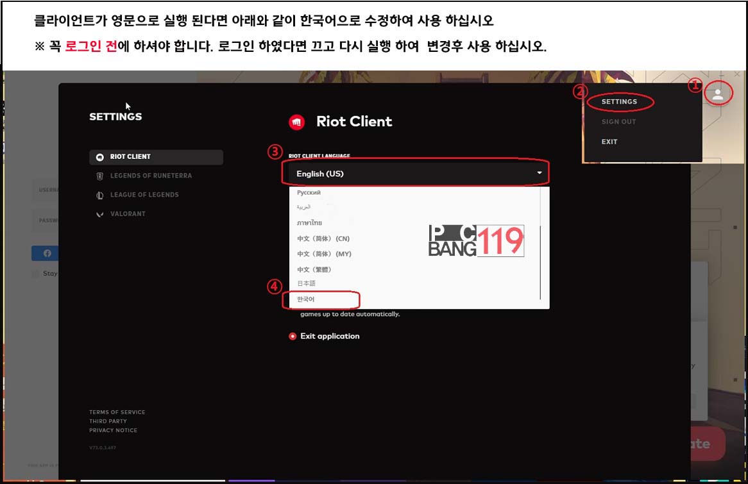Choose SETTINGS from the account menu
Image resolution: width=748 pixels, height=484 pixels.
619,101
